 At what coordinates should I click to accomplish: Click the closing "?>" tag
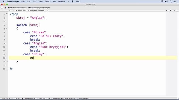11,69
